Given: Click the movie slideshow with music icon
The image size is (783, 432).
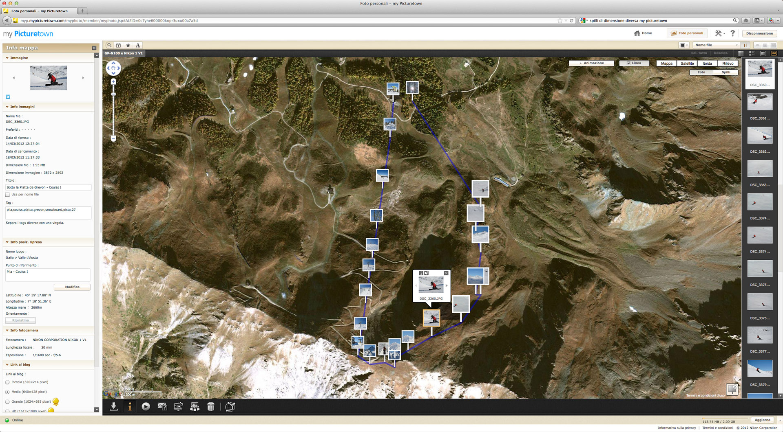Looking at the screenshot, I should 178,406.
